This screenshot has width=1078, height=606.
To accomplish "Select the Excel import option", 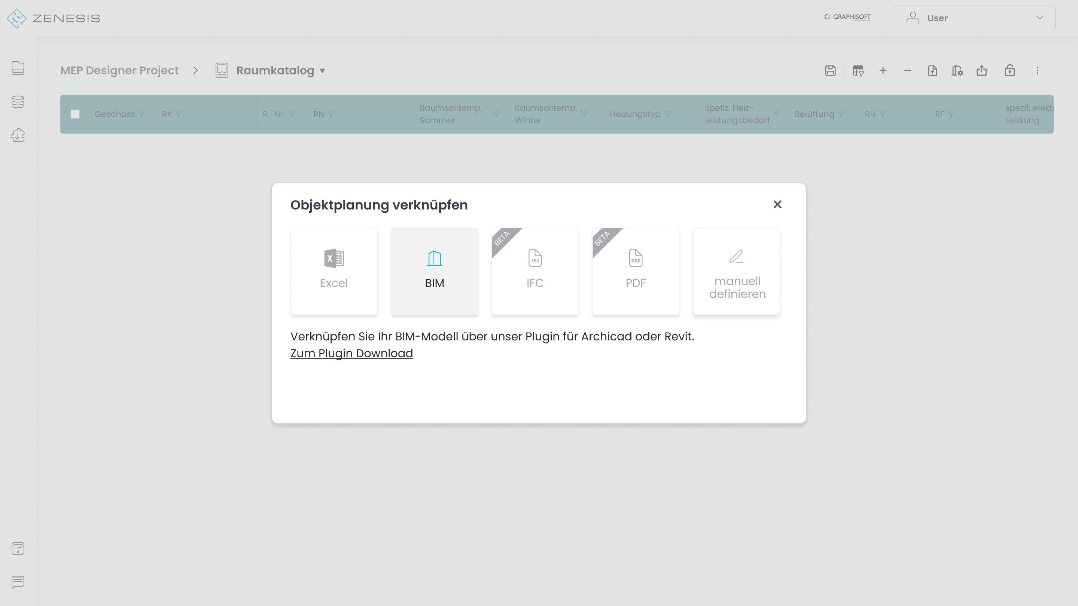I will 334,271.
